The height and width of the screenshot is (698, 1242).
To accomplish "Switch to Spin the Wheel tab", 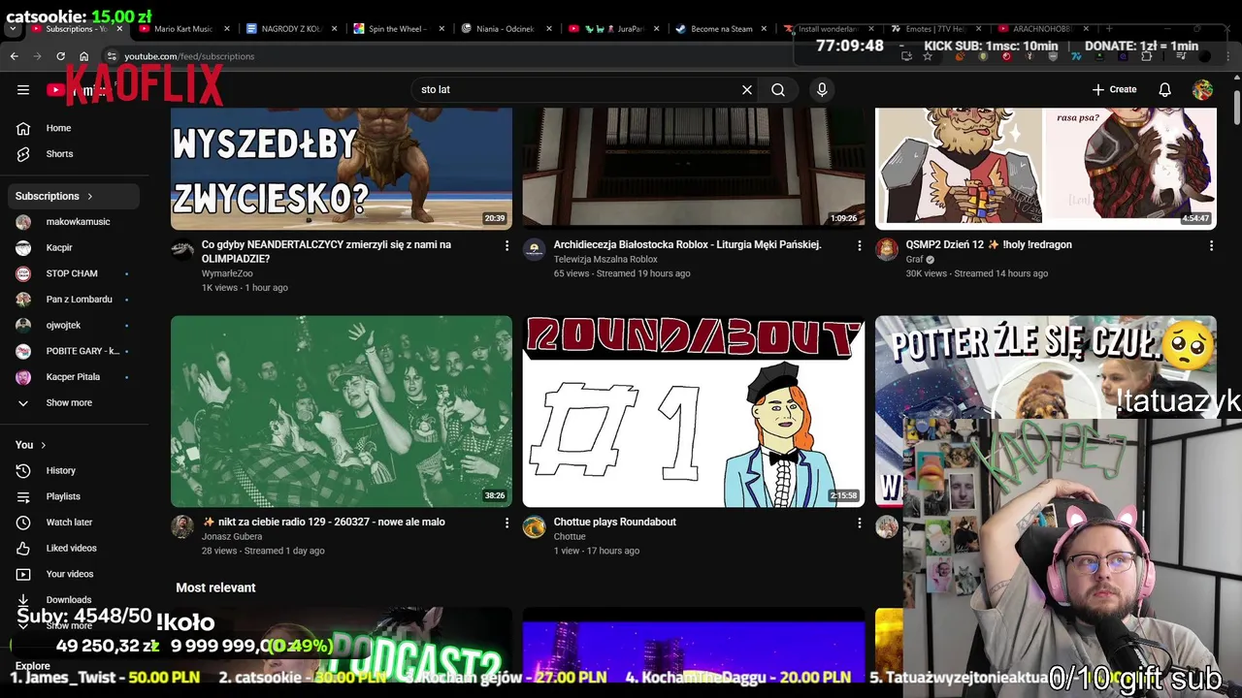I will (398, 29).
